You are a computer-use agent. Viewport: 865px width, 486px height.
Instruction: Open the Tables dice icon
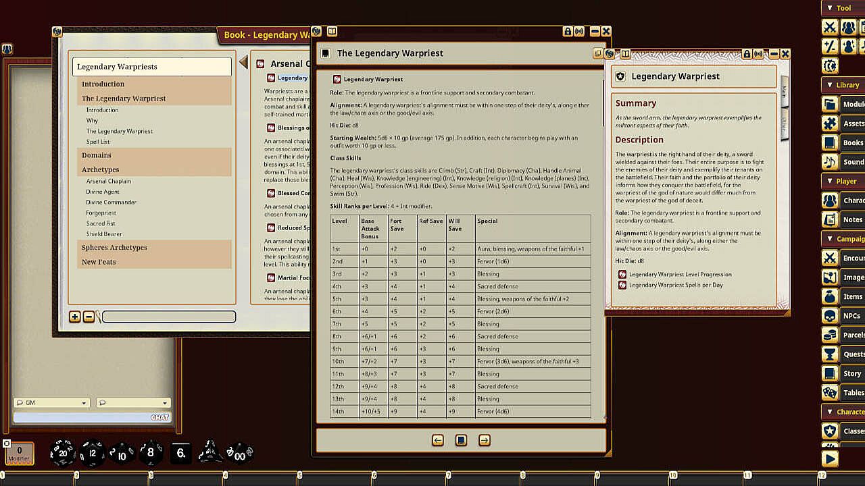(830, 392)
